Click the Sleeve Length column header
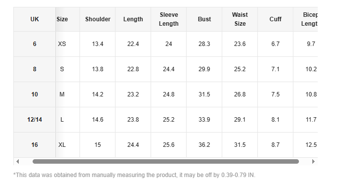Image resolution: width=337 pixels, height=181 pixels. pos(168,19)
